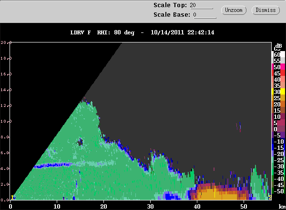Click the Unzoom button
This screenshot has width=286, height=210.
tap(234, 10)
